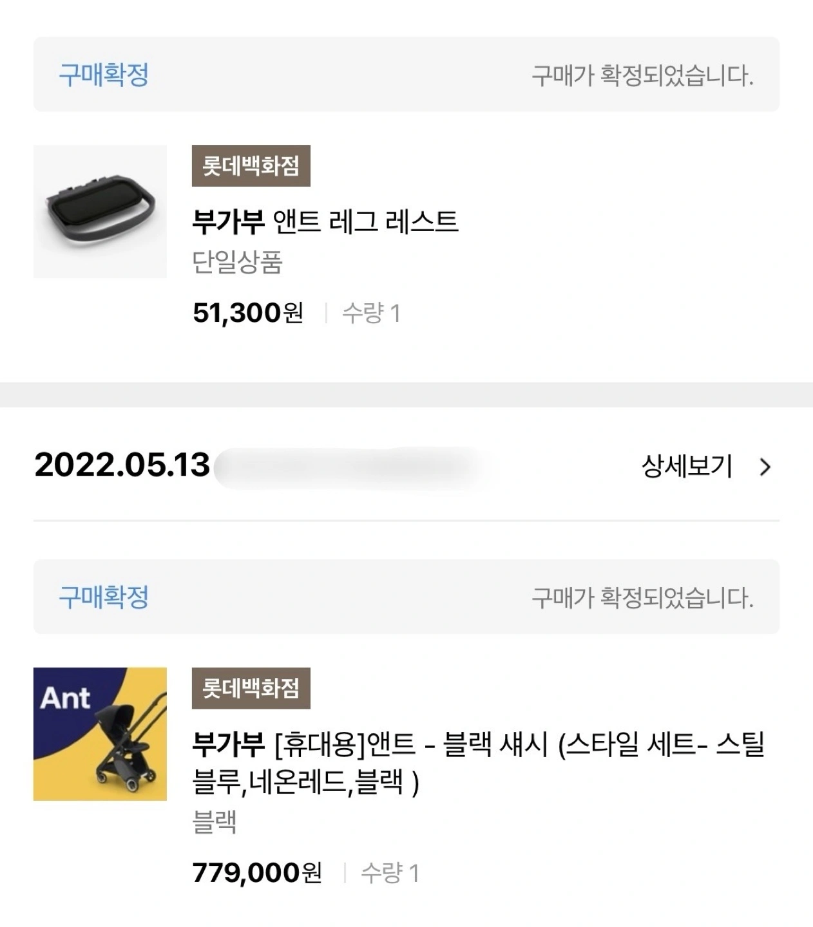813x927 pixels.
Task: Click the blurred order number beside the date
Action: pos(348,465)
